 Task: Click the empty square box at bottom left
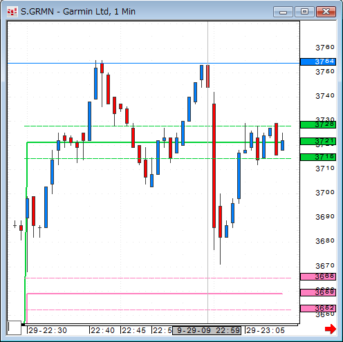tap(14, 327)
